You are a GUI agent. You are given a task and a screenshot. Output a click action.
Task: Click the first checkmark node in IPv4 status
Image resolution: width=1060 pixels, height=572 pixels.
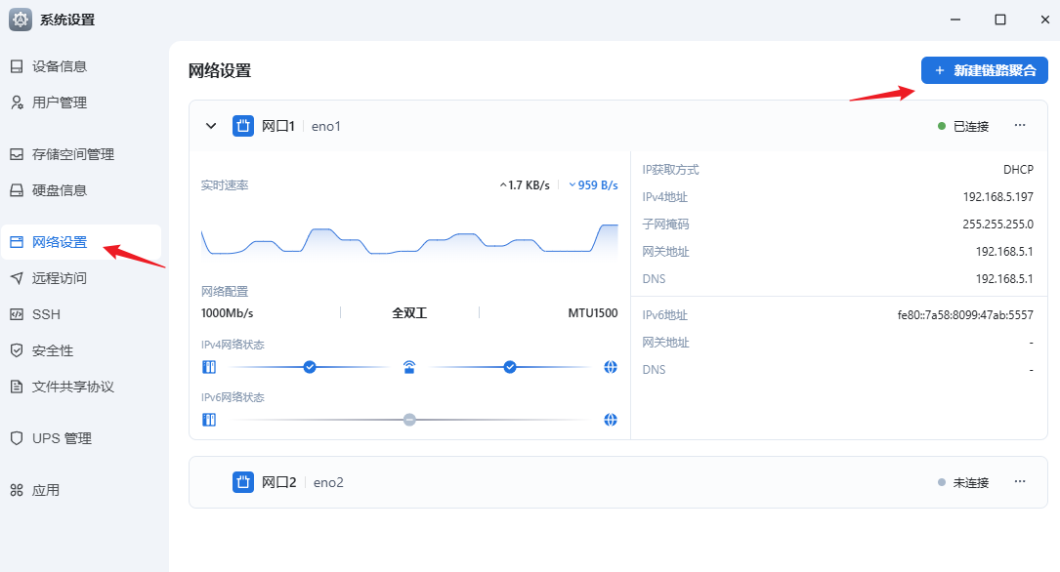click(310, 367)
